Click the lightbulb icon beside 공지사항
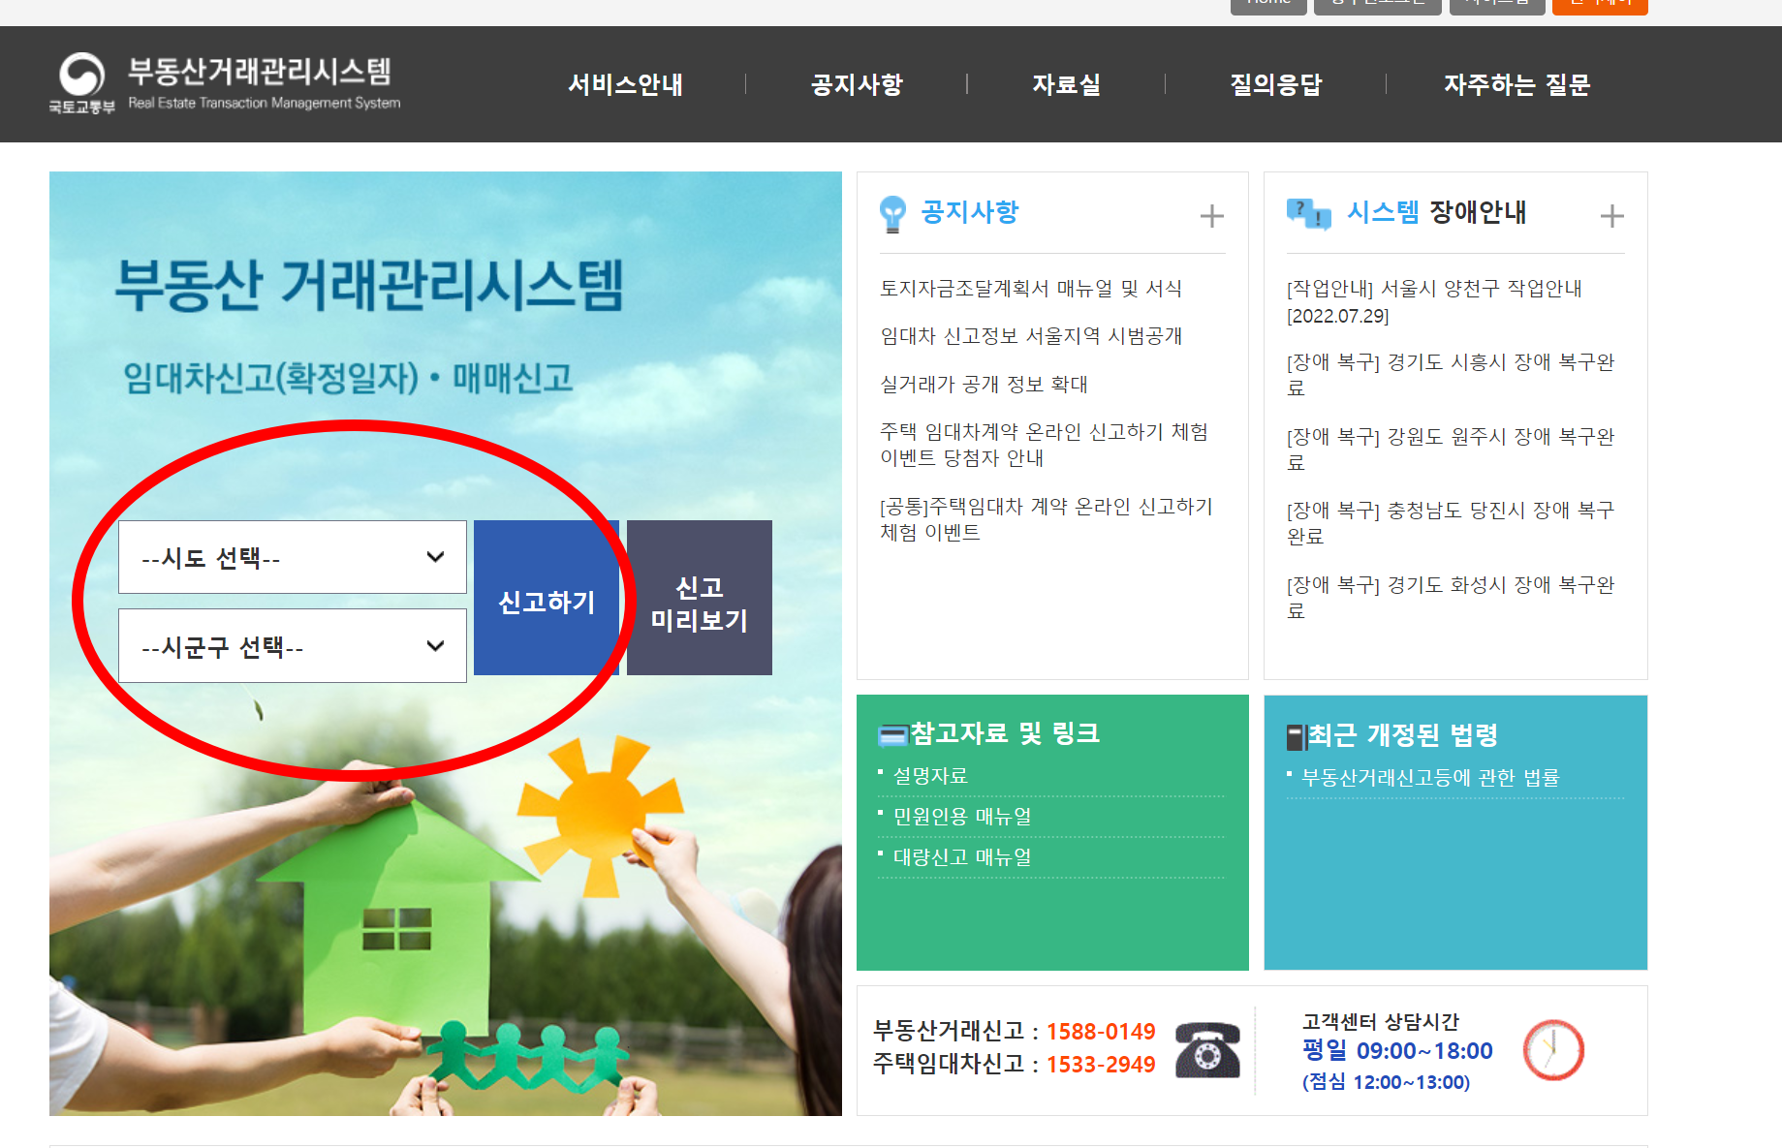Image resolution: width=1782 pixels, height=1148 pixels. (x=893, y=212)
